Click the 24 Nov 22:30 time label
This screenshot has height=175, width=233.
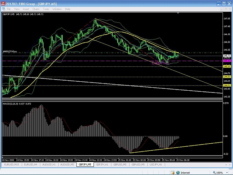[x=95, y=160]
